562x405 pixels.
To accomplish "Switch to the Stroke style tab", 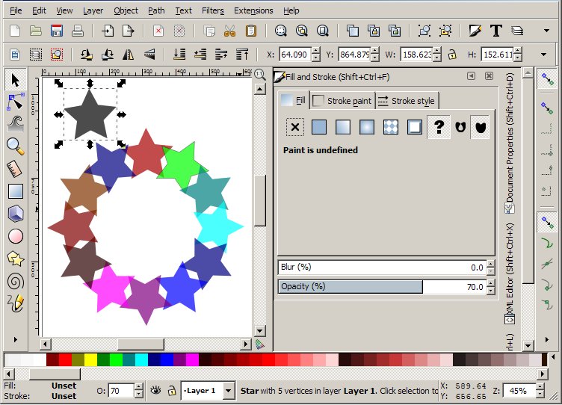I will point(406,101).
